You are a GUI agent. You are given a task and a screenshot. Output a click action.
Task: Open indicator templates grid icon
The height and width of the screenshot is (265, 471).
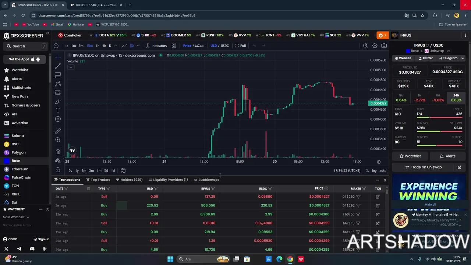pos(174,46)
